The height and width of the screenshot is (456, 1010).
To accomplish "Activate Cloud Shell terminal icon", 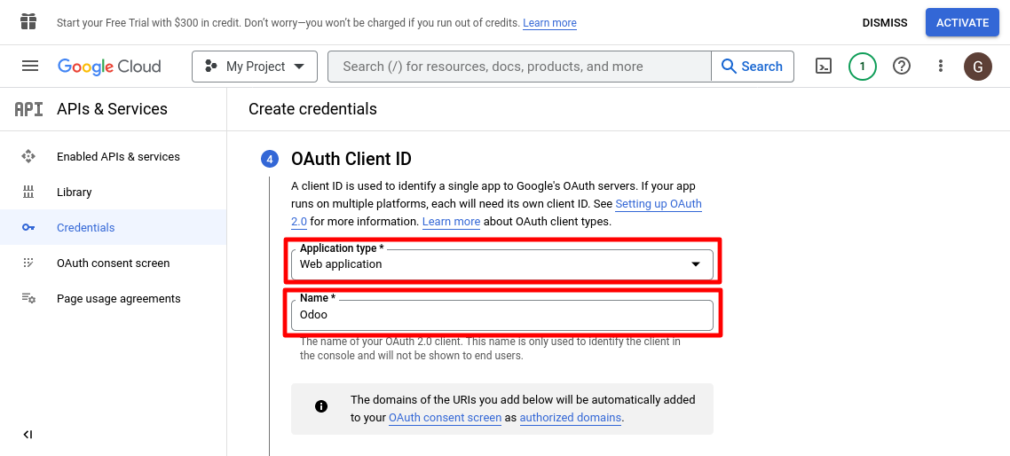I will [824, 67].
